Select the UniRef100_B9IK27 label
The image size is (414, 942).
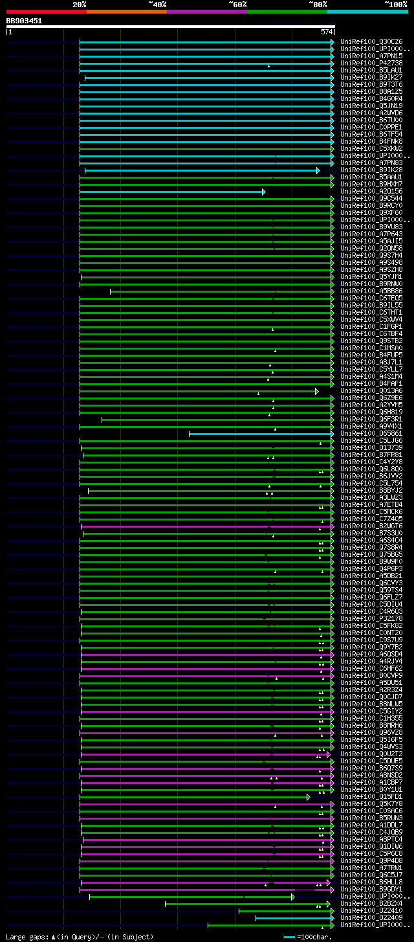coord(371,77)
